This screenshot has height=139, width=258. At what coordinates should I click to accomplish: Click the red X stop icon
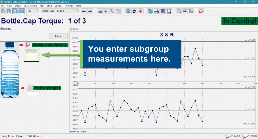[x=200, y=11]
